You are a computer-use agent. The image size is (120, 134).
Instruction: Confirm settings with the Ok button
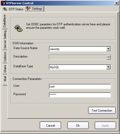[x=78, y=125]
